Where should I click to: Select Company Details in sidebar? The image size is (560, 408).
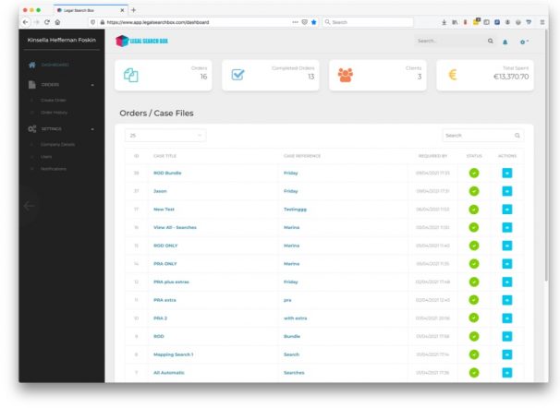tap(57, 144)
